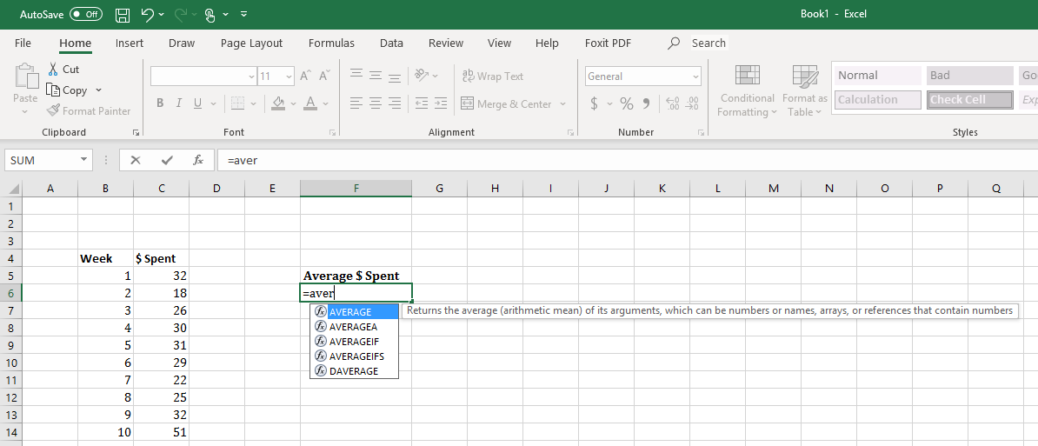Click the Format Painter brush
This screenshot has height=446, width=1038.
pyautogui.click(x=88, y=110)
